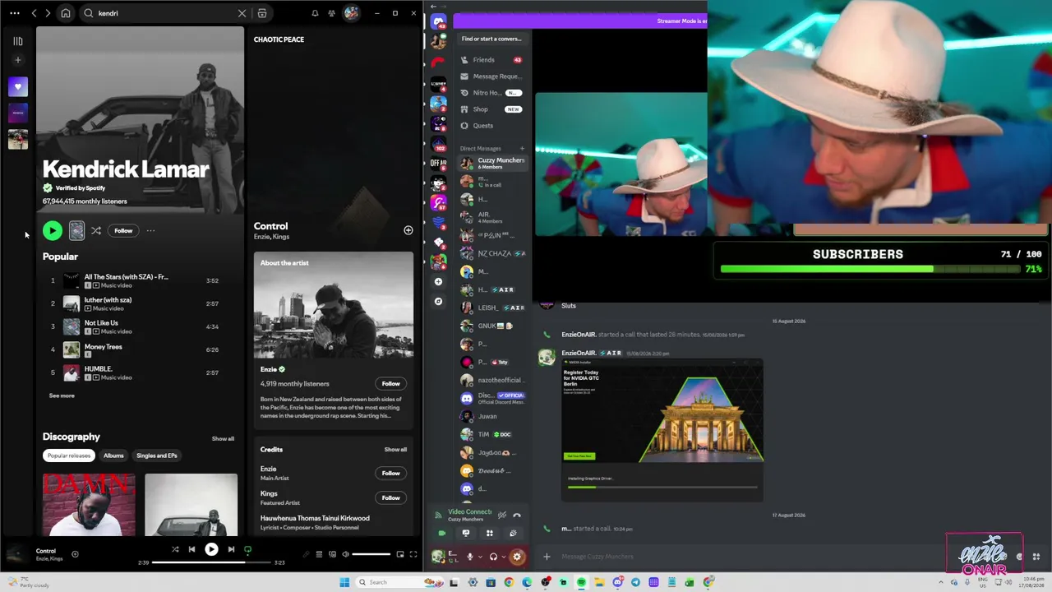This screenshot has width=1052, height=592.
Task: Open the Spotify three-dot app menu
Action: click(15, 13)
